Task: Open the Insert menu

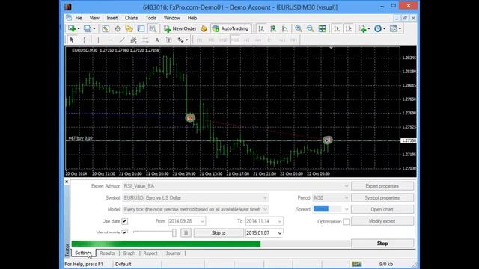Action: (x=112, y=18)
